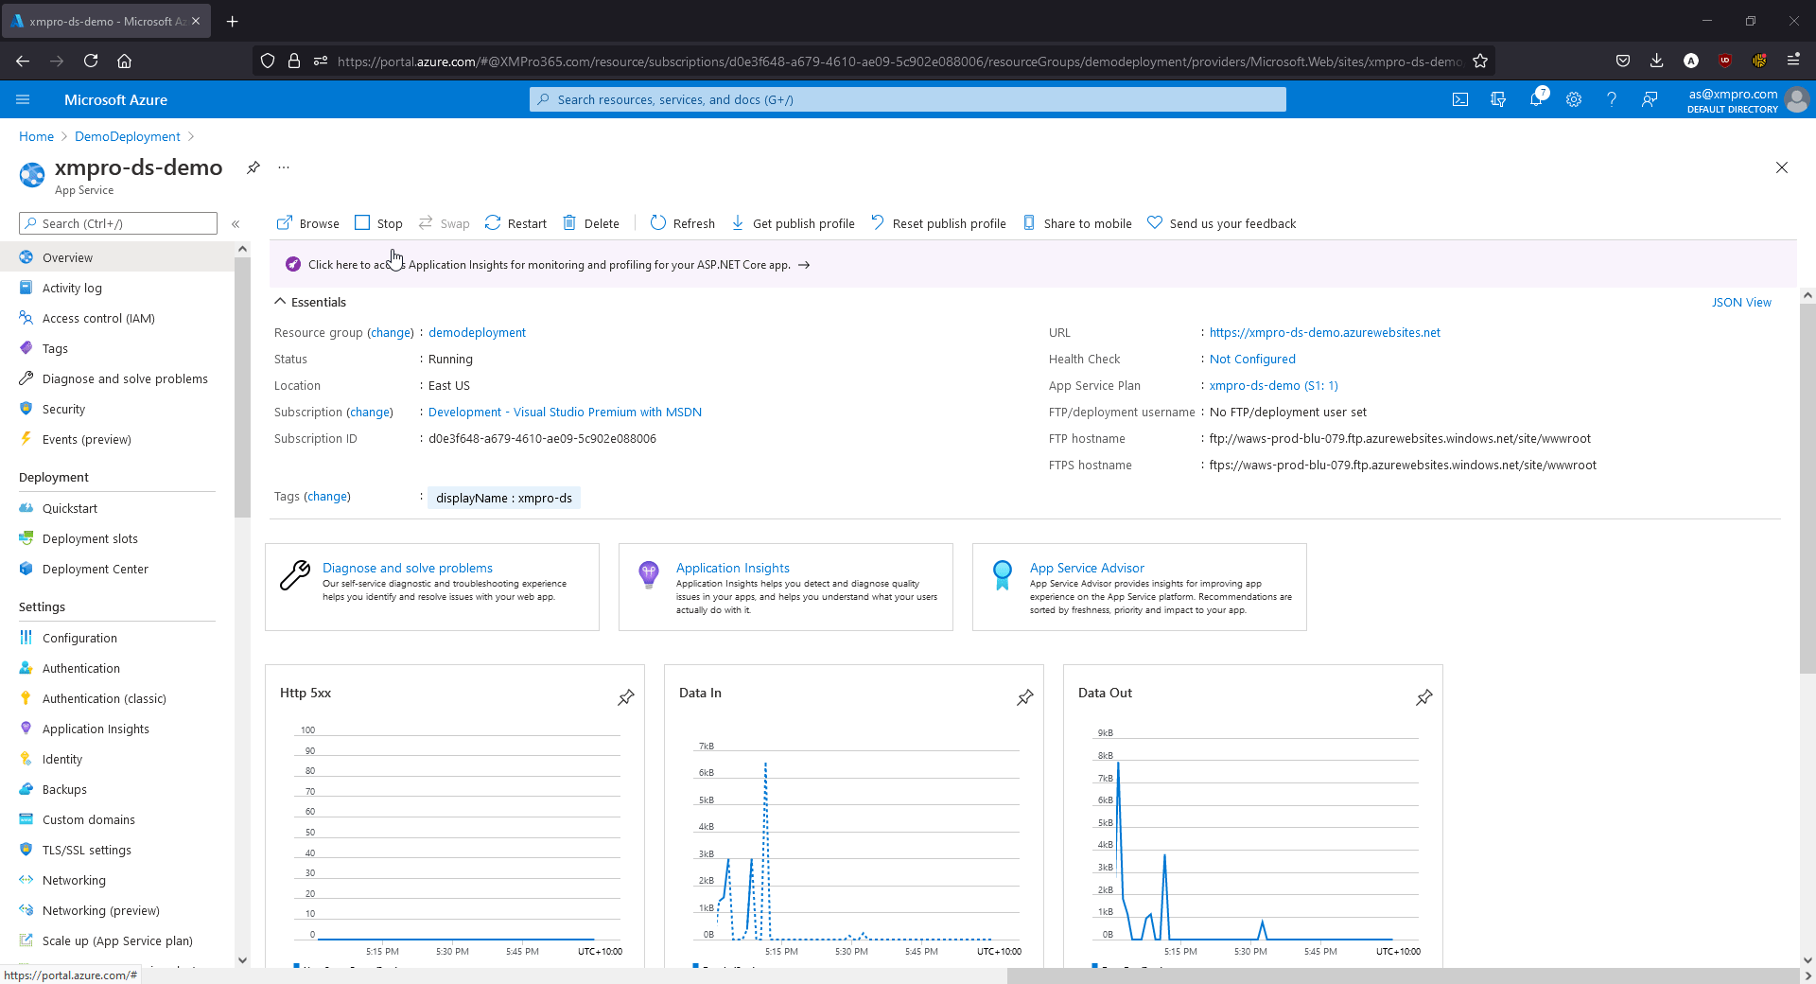The height and width of the screenshot is (984, 1816).
Task: Go to Home breadcrumb
Action: pos(36,136)
